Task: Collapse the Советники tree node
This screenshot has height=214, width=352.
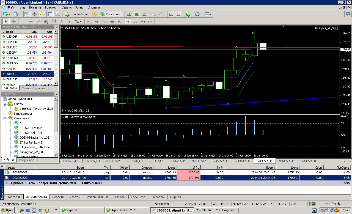Action: [5, 118]
